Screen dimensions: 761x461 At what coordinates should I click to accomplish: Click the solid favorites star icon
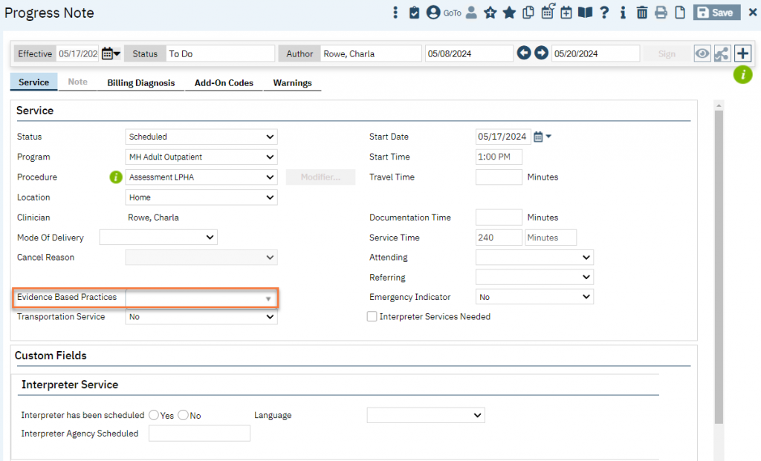(509, 13)
